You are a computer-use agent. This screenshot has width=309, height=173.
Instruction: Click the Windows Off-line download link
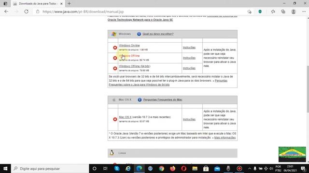[129, 56]
